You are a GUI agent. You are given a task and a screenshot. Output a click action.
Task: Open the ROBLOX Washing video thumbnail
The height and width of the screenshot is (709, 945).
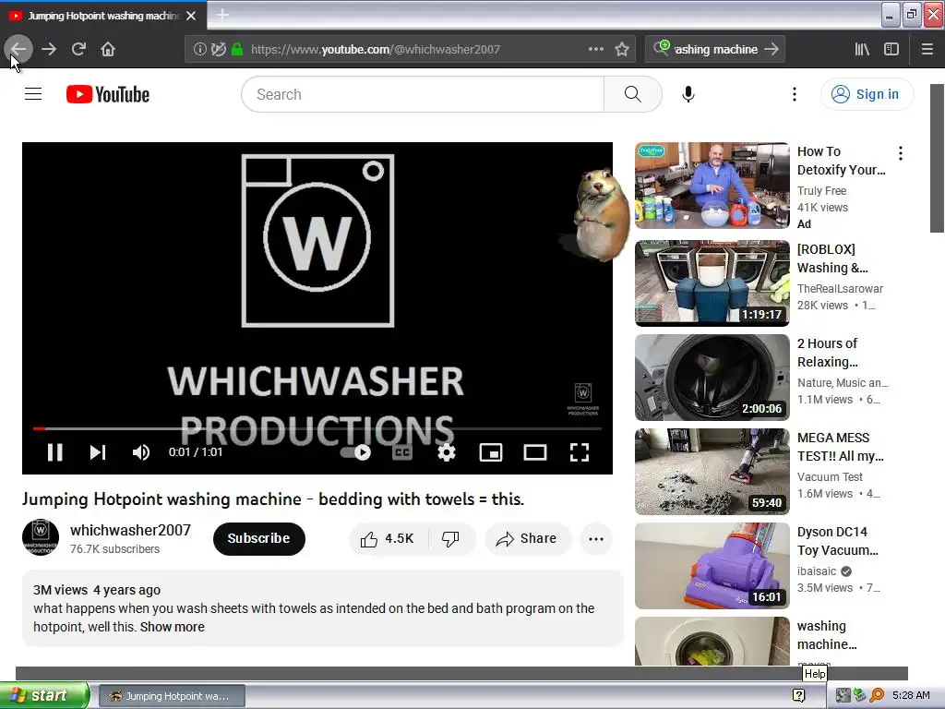point(712,282)
